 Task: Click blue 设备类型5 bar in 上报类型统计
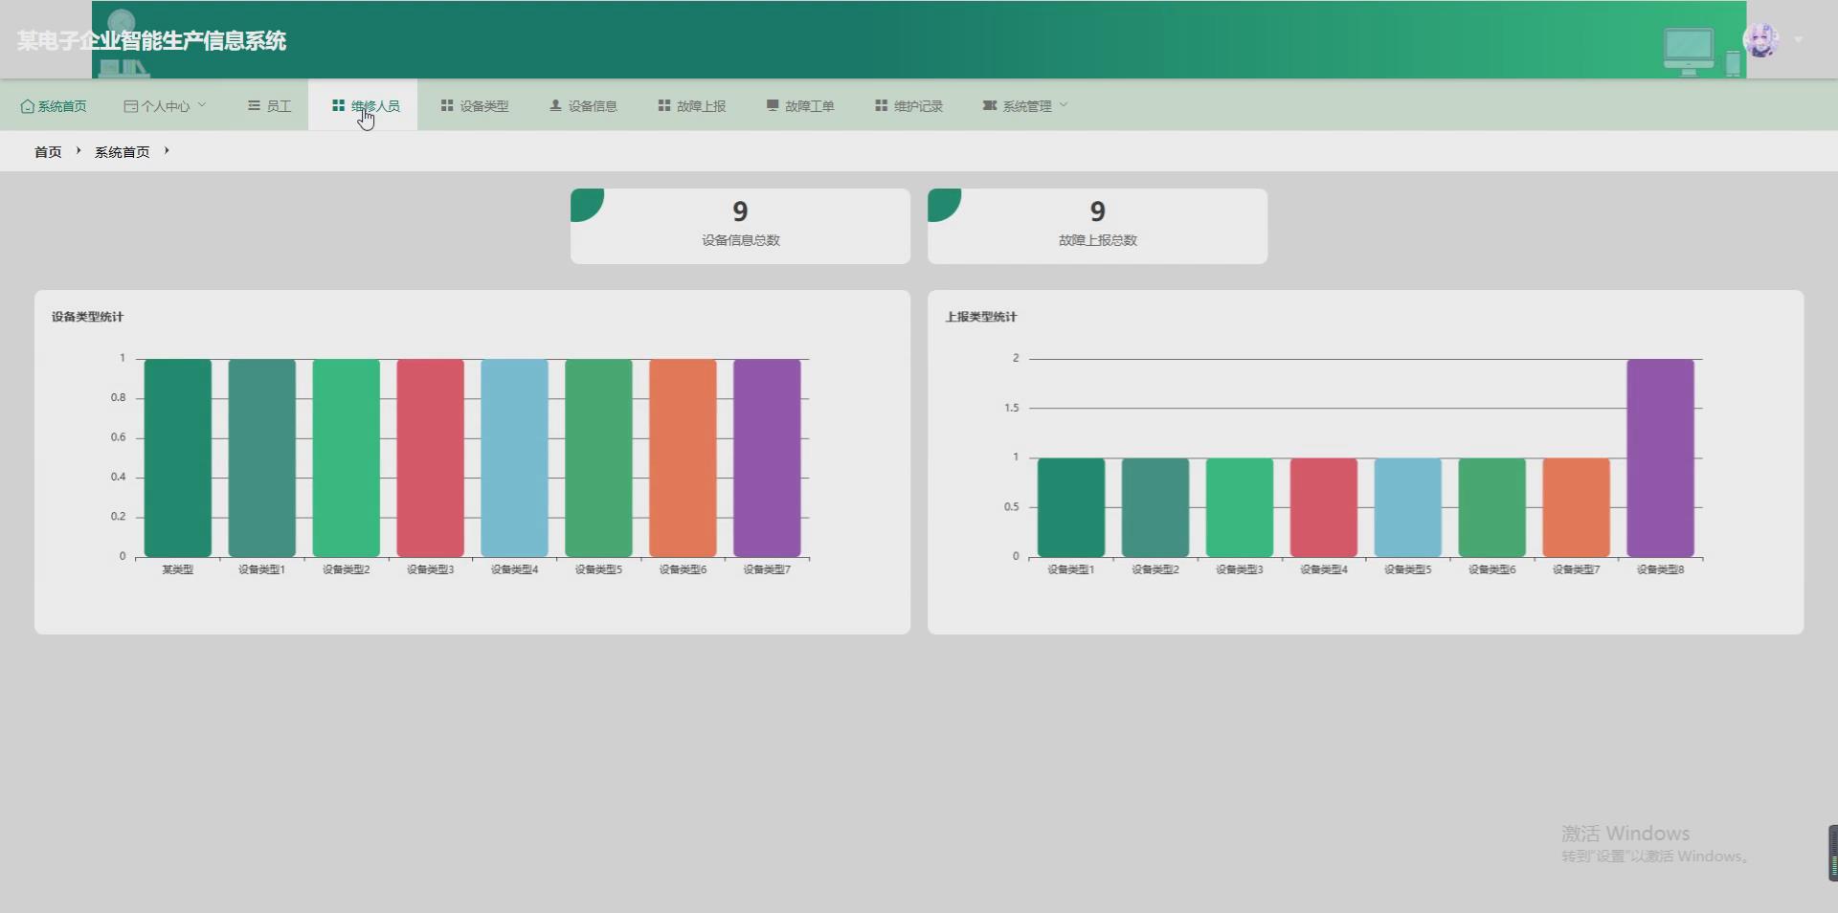tap(1408, 507)
